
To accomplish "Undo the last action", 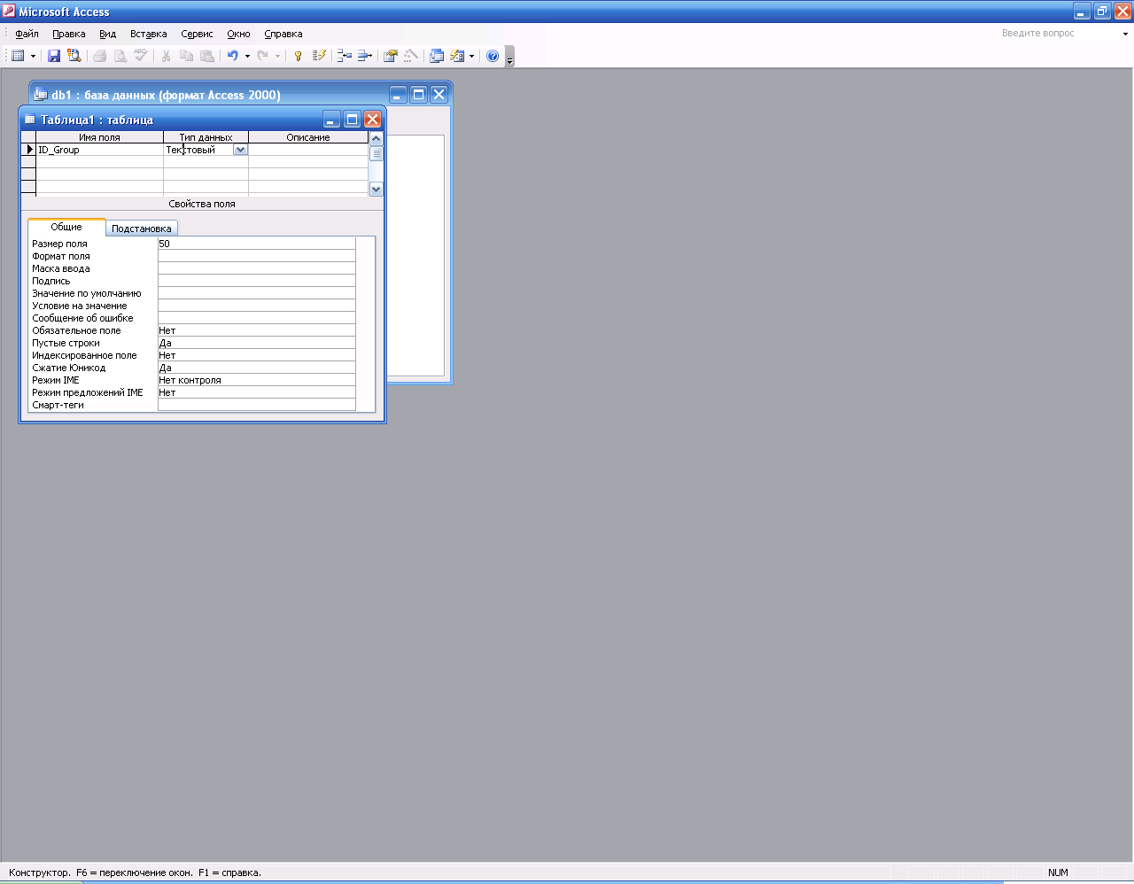I will 232,56.
